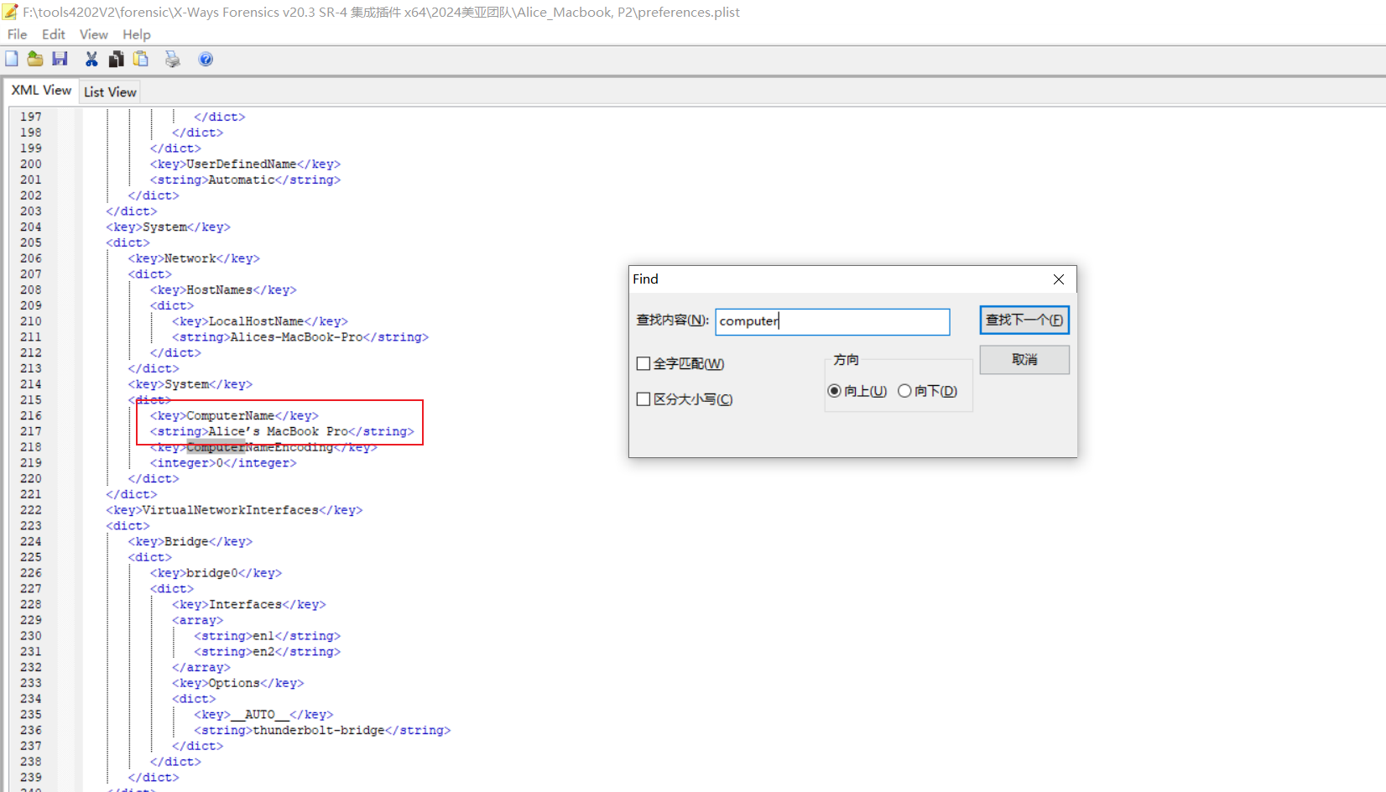The height and width of the screenshot is (792, 1386).
Task: Click the Options key line
Action: point(238,683)
